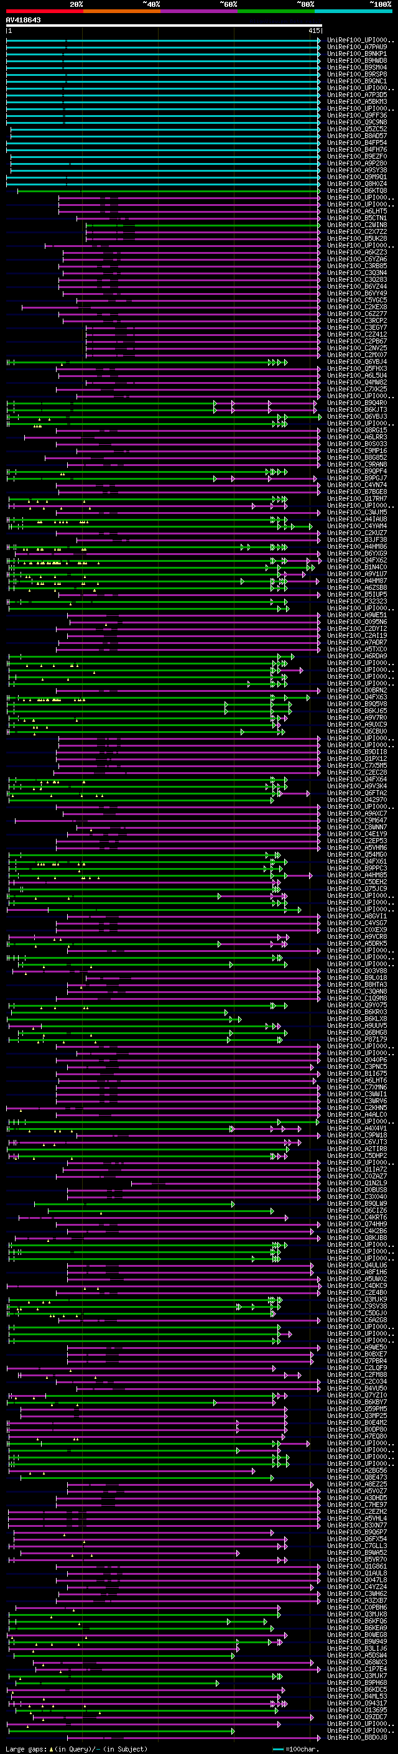Open hit UniRef100_B9RSP8
The image size is (398, 1754).
(x=357, y=74)
